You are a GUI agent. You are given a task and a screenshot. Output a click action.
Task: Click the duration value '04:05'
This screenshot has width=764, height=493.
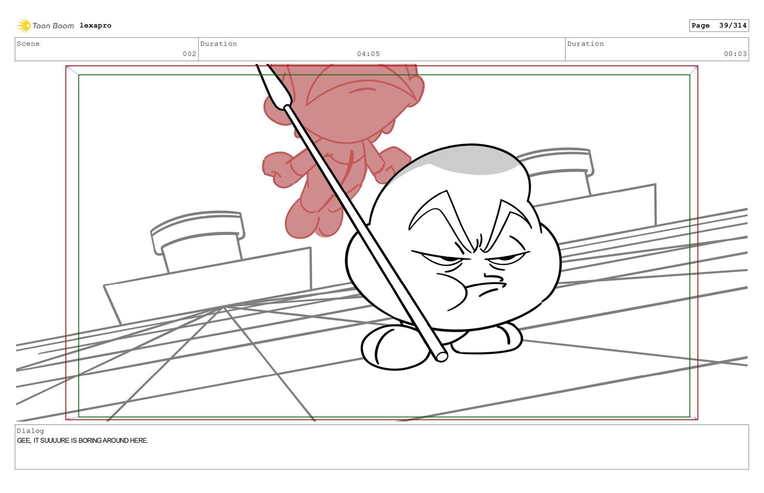pos(368,54)
